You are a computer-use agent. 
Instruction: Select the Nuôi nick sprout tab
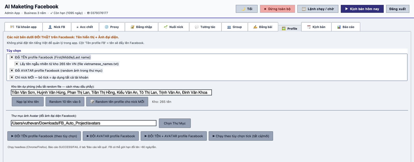click(173, 27)
